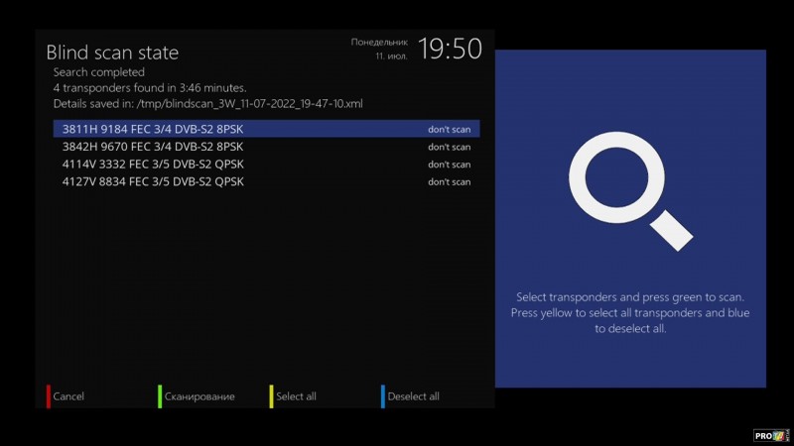
Task: Click Select all button label
Action: tap(296, 396)
